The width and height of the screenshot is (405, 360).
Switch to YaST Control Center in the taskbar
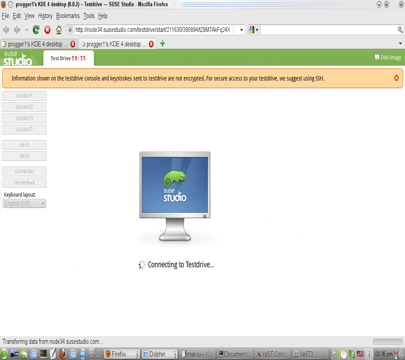[272, 354]
